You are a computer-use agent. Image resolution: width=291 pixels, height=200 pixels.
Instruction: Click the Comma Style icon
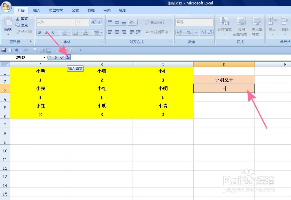click(x=196, y=32)
